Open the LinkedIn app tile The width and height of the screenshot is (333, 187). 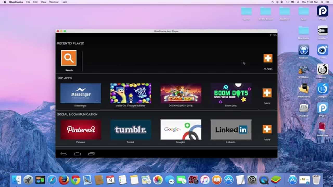click(x=231, y=130)
